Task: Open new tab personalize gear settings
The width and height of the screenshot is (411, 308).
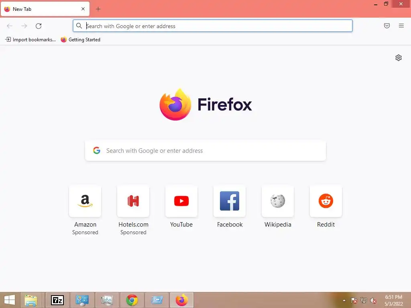Action: coord(399,58)
